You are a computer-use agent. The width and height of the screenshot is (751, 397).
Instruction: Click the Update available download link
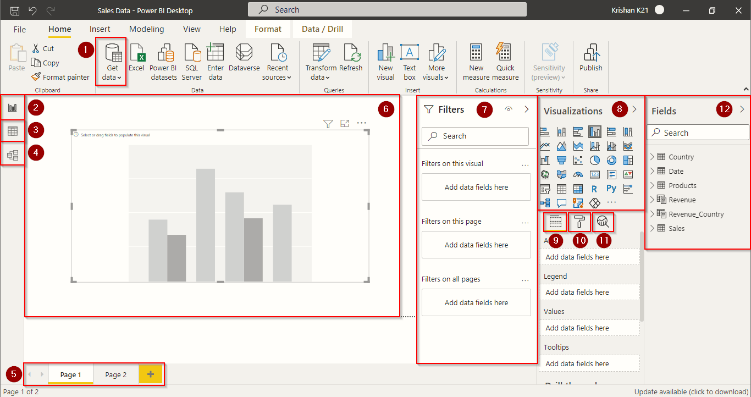[690, 392]
